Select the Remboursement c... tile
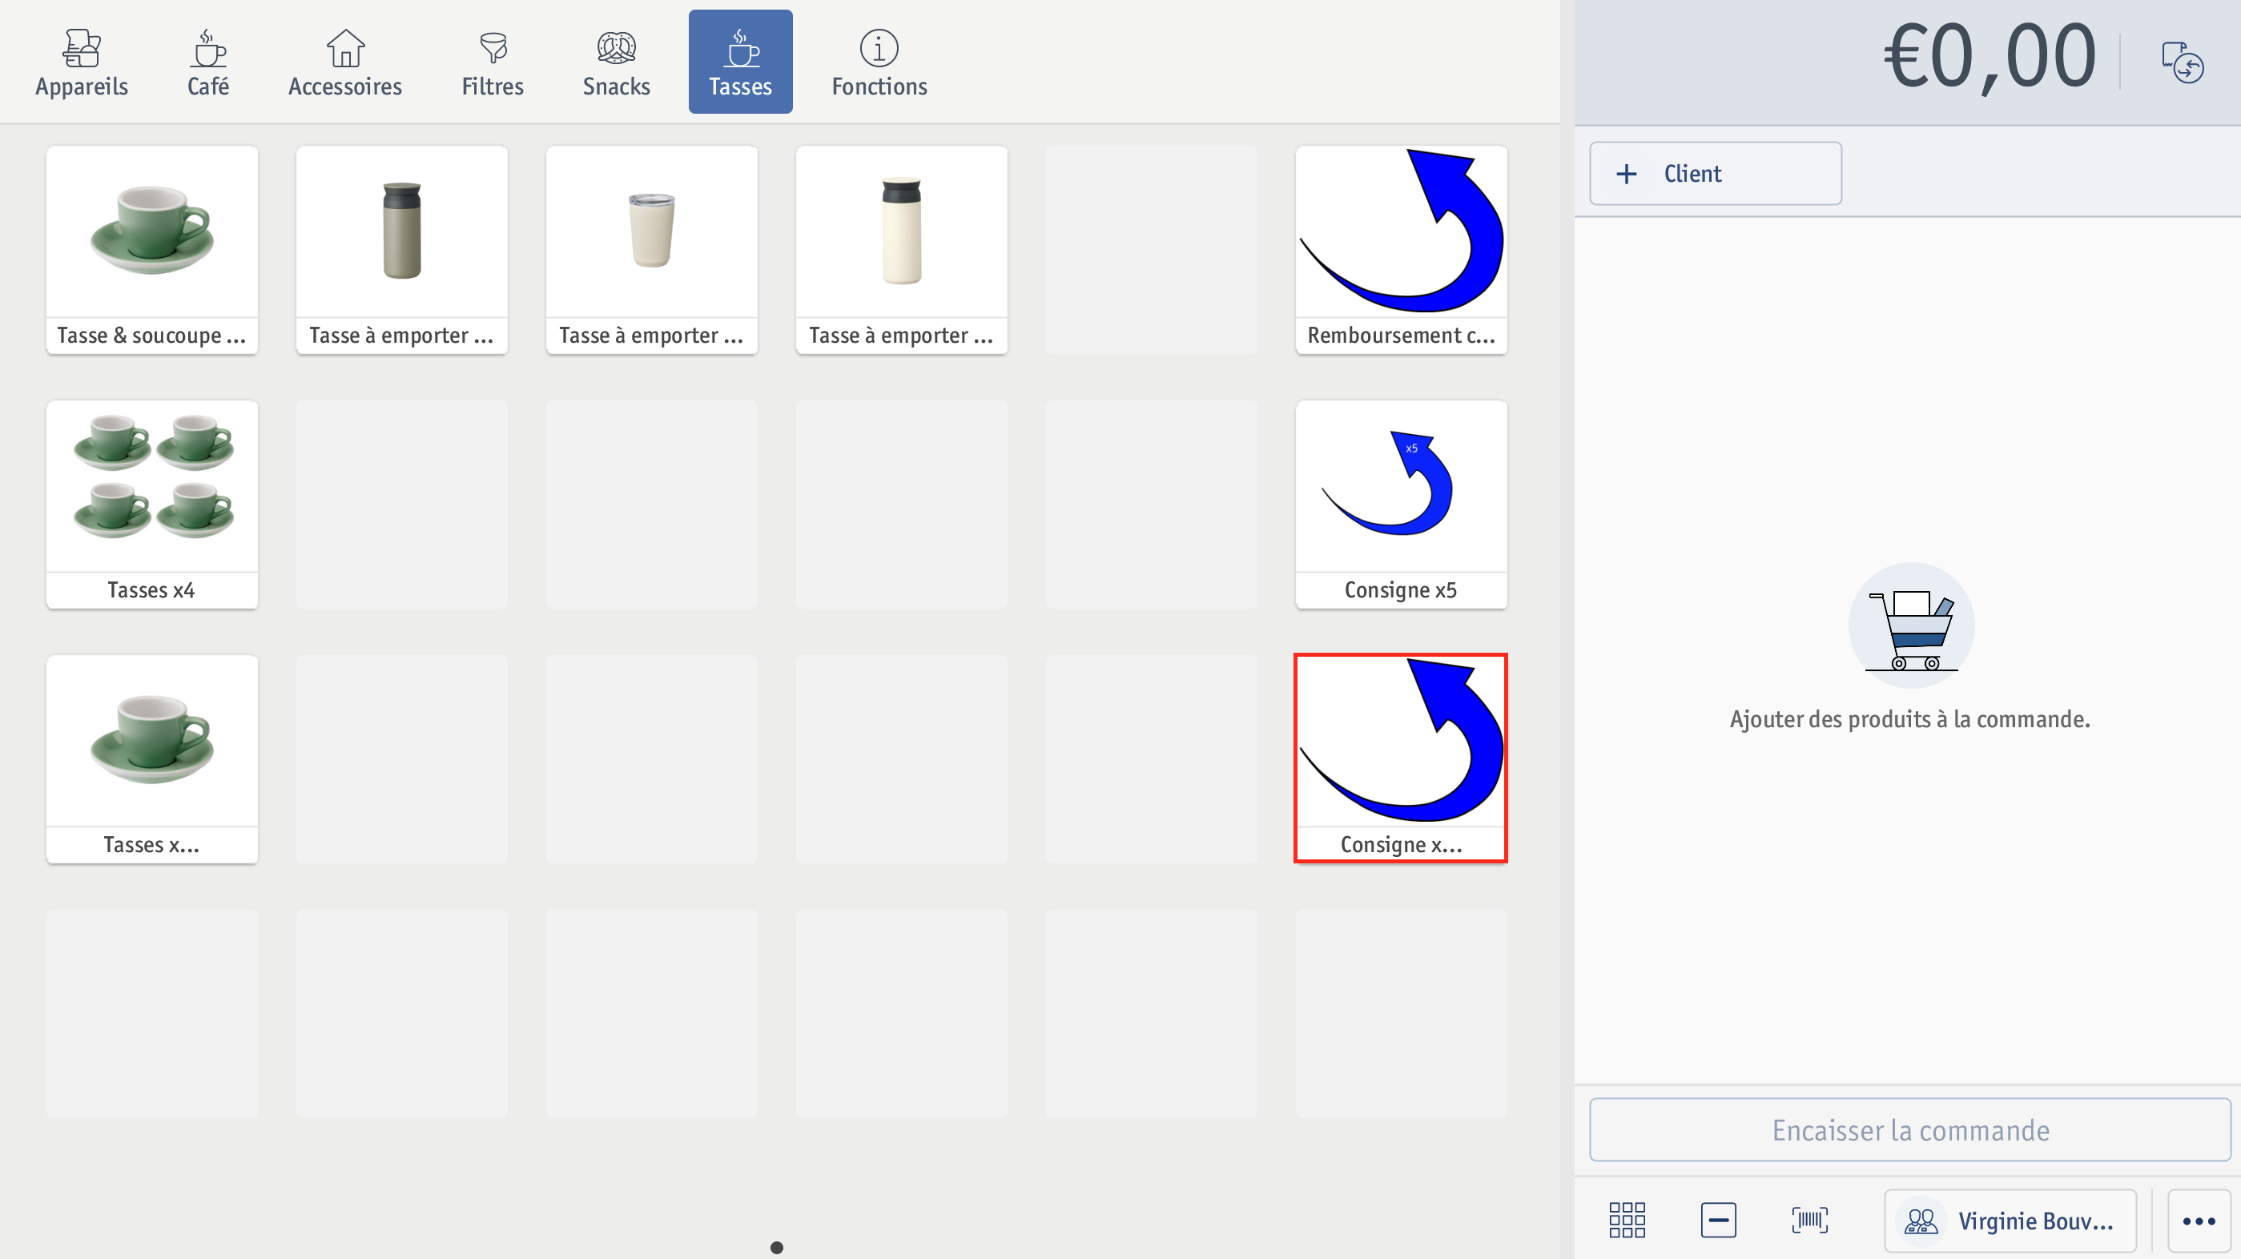 pyautogui.click(x=1401, y=250)
